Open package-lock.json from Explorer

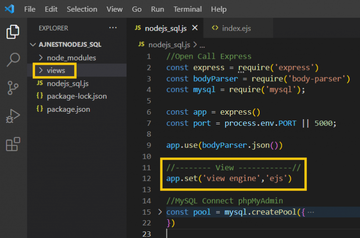(76, 96)
